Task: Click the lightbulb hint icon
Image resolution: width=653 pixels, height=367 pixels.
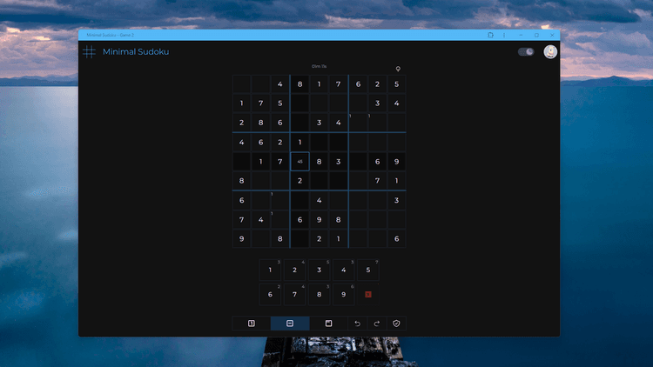Action: pos(398,68)
